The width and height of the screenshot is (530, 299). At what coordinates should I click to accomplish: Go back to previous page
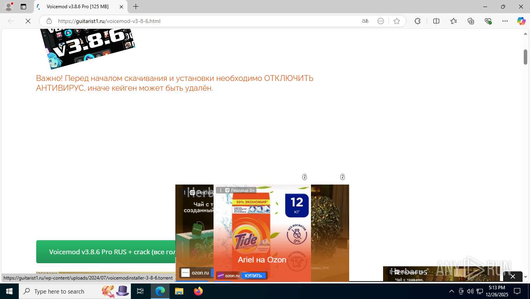click(x=11, y=21)
